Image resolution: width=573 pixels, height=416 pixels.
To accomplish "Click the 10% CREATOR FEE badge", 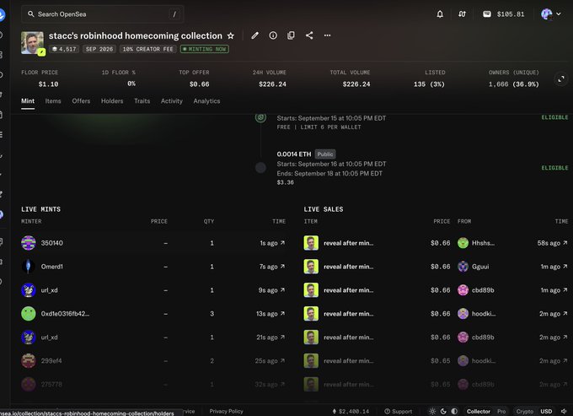I will click(x=148, y=49).
